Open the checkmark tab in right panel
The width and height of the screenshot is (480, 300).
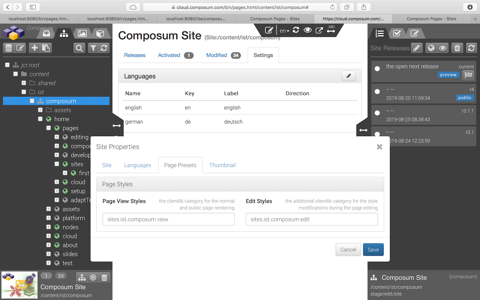tap(397, 33)
